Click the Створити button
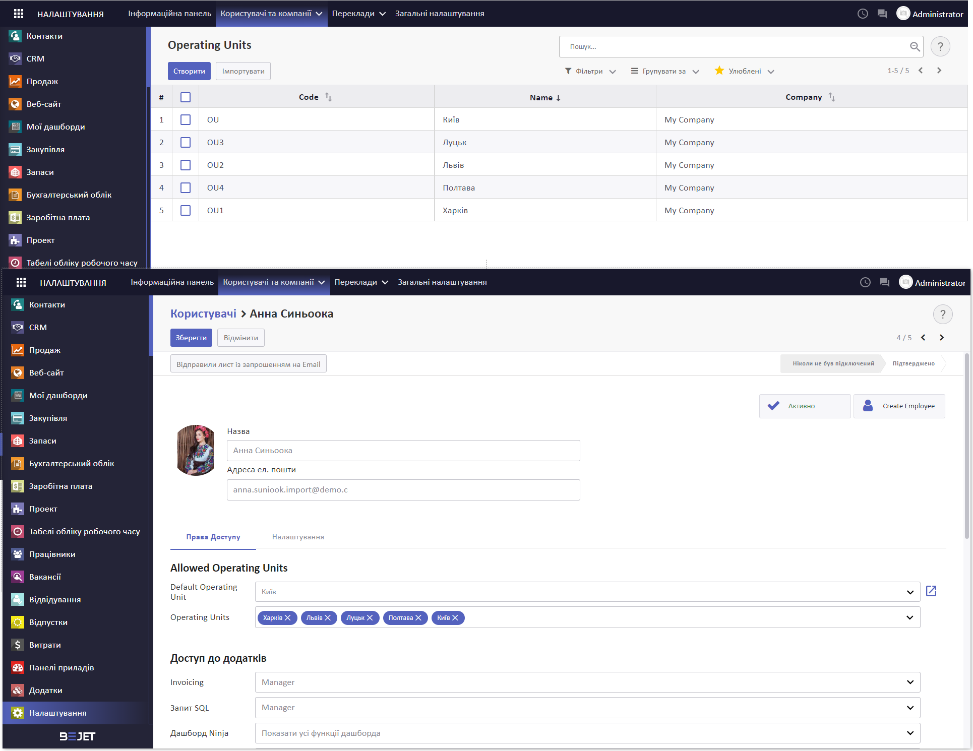This screenshot has height=751, width=973. coord(189,71)
